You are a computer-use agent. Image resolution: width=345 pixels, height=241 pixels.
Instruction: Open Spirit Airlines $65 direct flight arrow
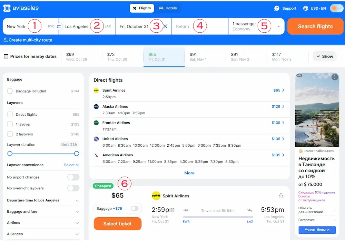(x=283, y=90)
